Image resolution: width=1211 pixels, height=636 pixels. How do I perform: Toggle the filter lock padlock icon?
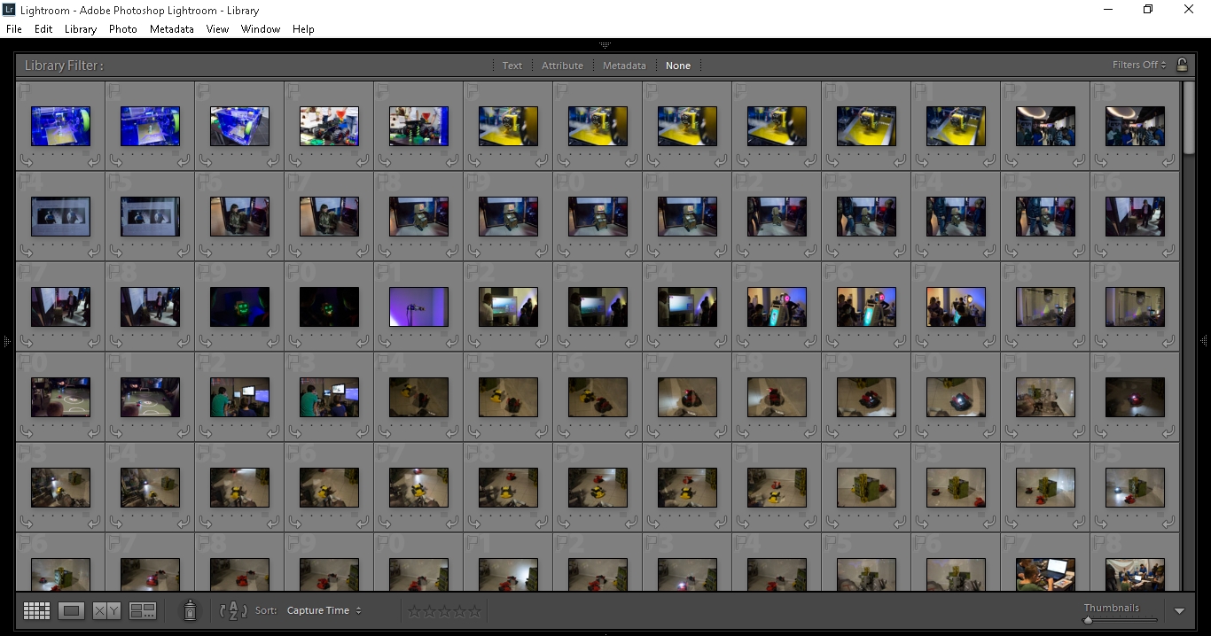[1182, 65]
